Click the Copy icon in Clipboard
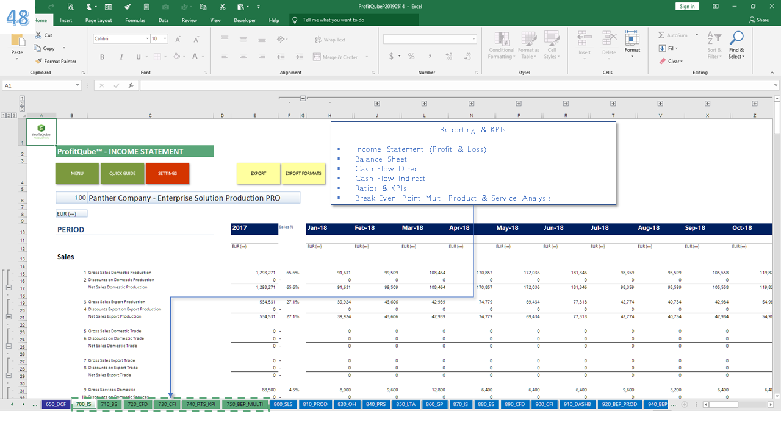Viewport: 781px width, 439px height. pyautogui.click(x=39, y=48)
